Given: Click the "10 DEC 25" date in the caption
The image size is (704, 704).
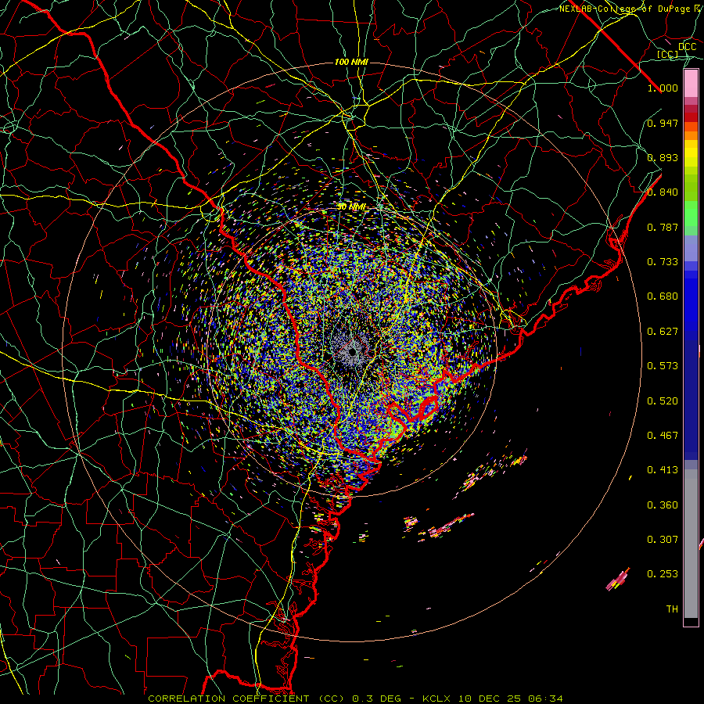Looking at the screenshot, I should click(490, 699).
